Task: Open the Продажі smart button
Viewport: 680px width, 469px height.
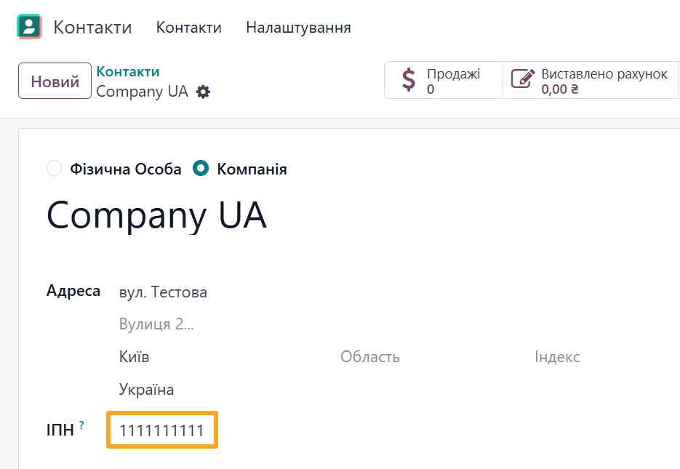Action: (x=443, y=80)
